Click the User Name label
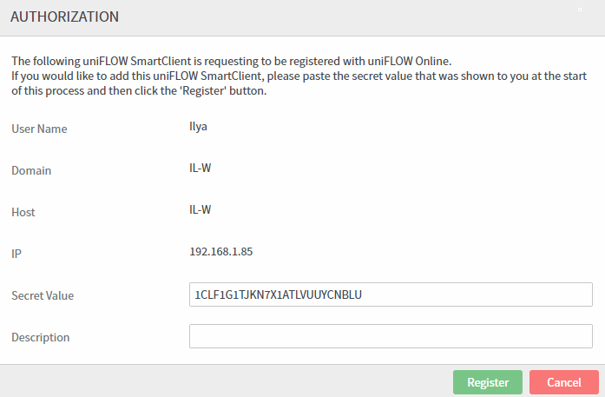605x397 pixels. pos(39,129)
